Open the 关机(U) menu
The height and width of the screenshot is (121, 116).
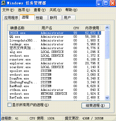pyautogui.click(x=56, y=10)
